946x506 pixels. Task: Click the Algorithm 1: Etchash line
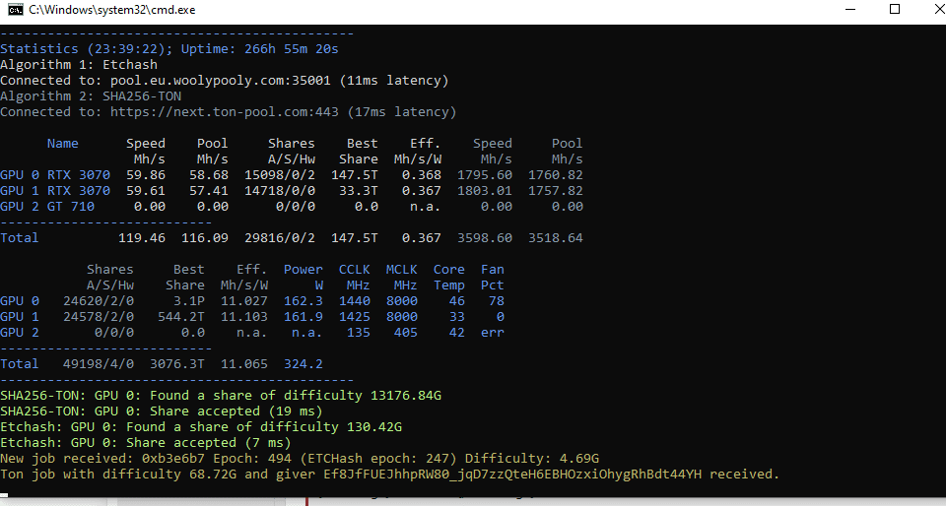[79, 64]
